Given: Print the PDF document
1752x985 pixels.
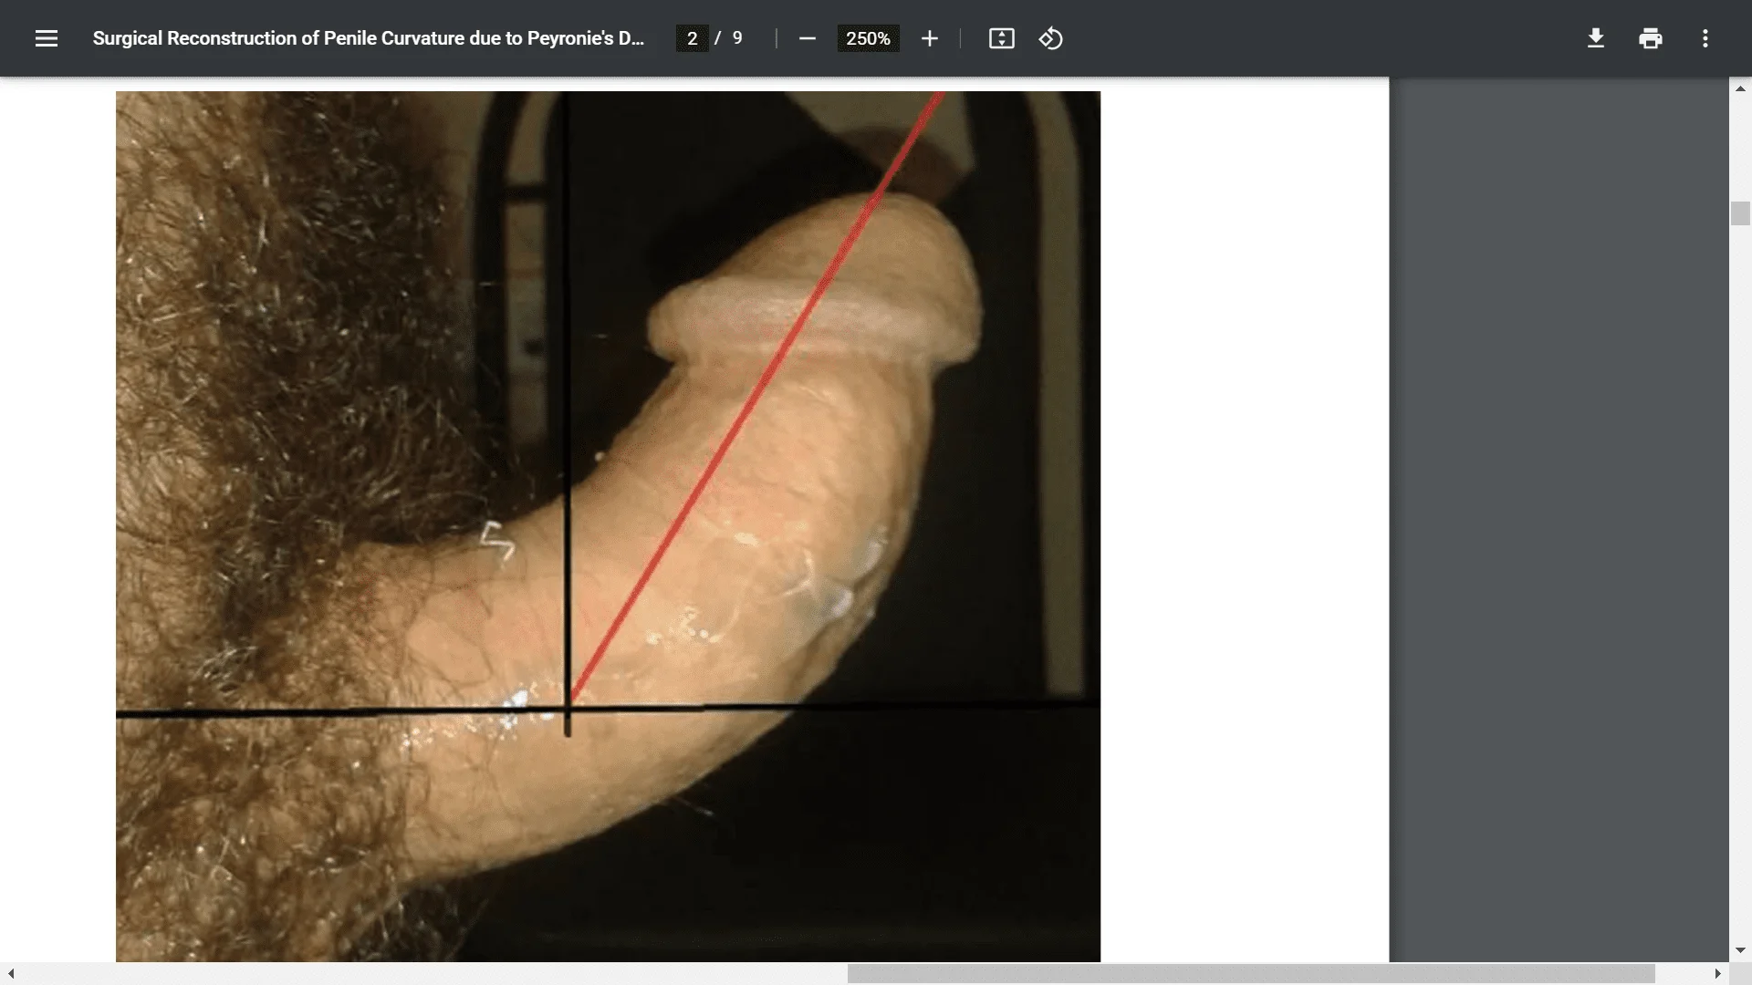Looking at the screenshot, I should (1650, 38).
